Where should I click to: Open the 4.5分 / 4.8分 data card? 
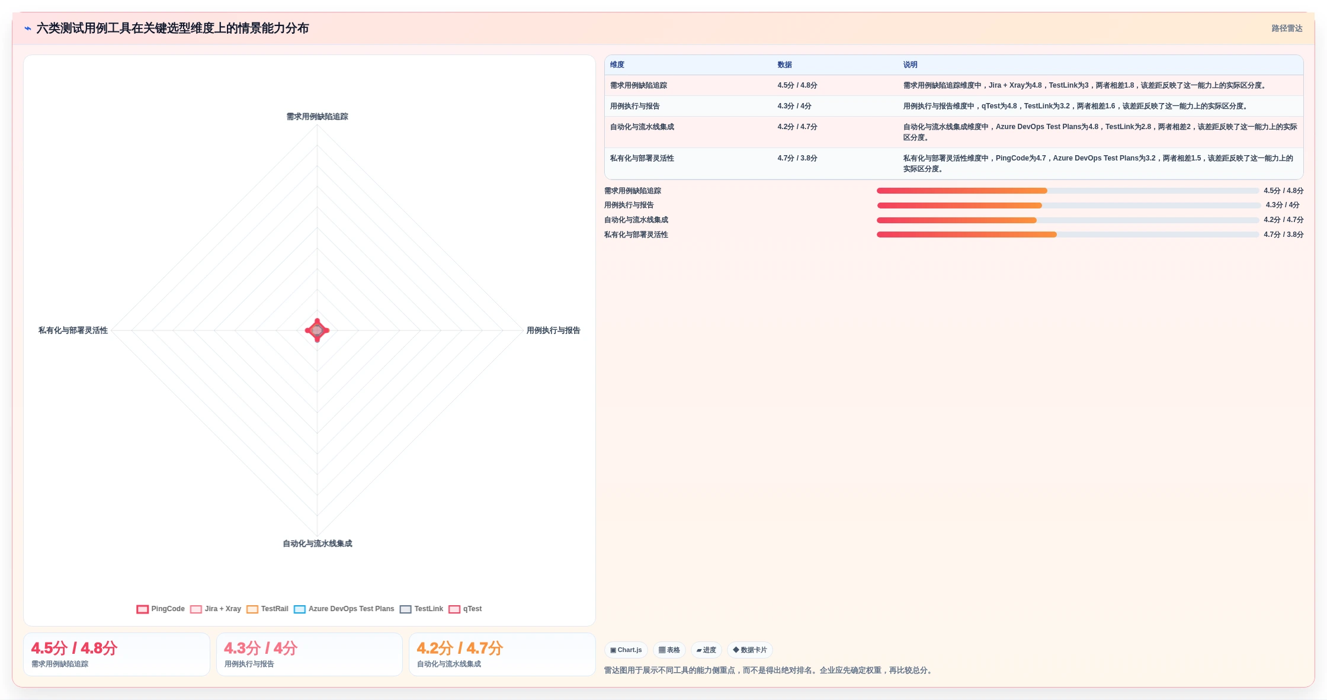click(117, 654)
